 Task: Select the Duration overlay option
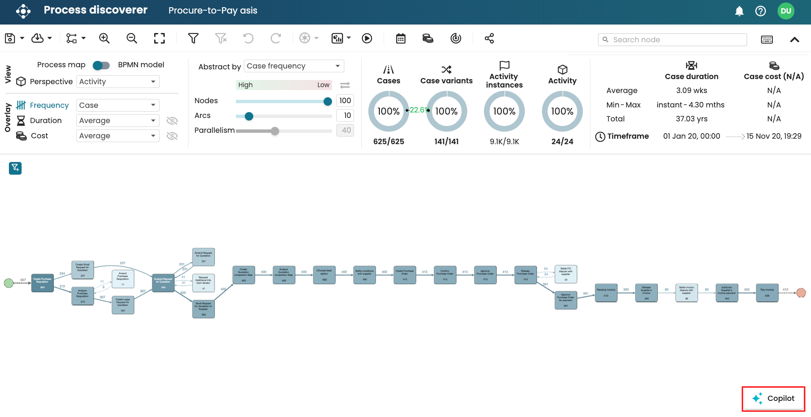(x=46, y=121)
